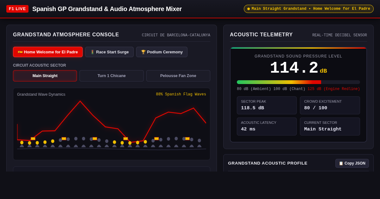Click Real-Time Decibel Sensor label

tap(339, 35)
